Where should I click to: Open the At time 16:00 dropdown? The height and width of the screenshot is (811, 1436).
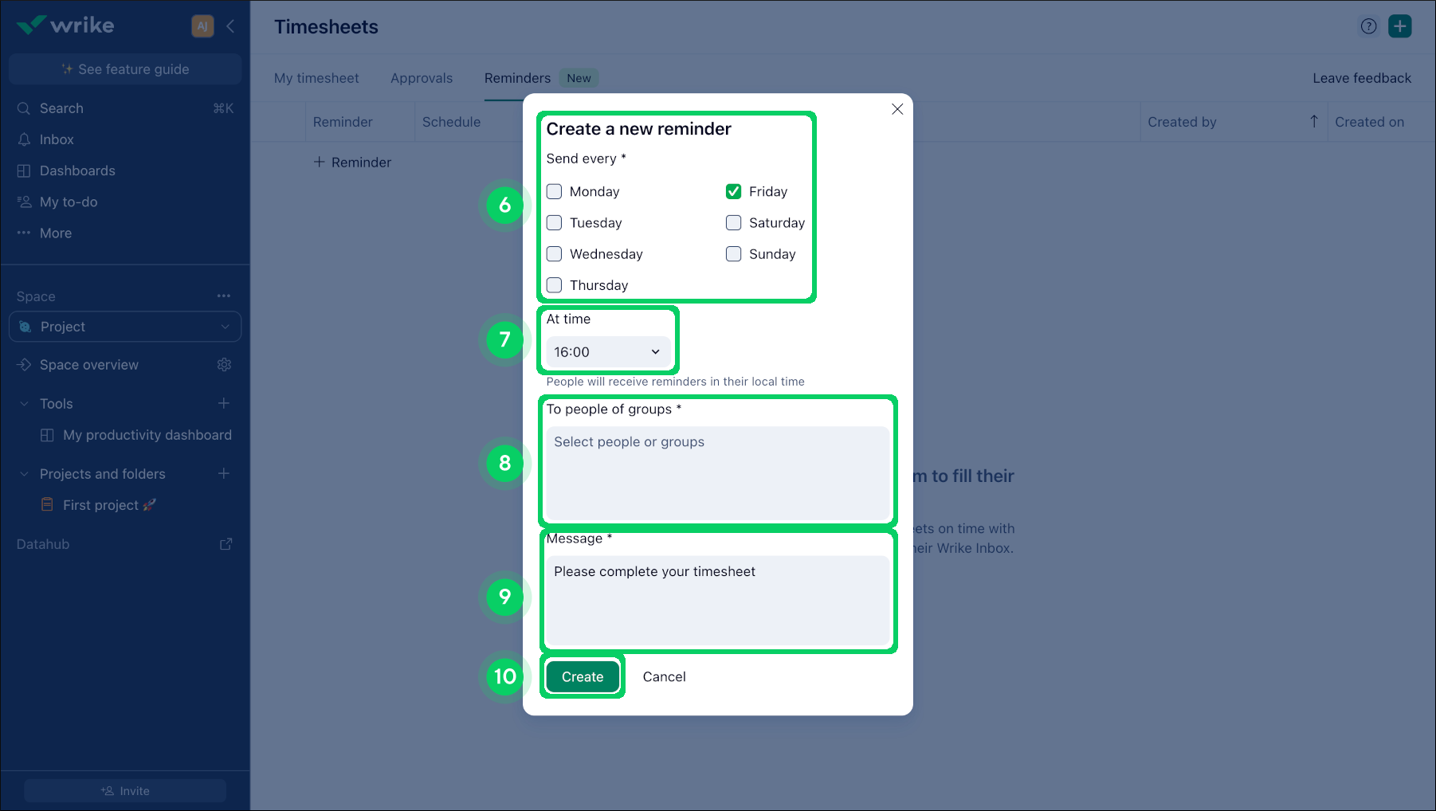[x=607, y=352]
